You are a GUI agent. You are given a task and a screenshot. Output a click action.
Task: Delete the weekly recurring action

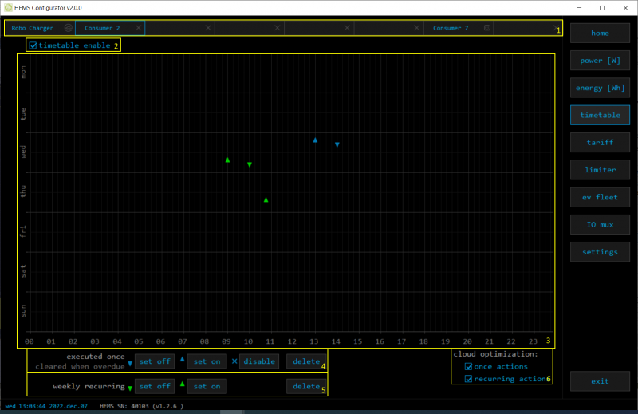pyautogui.click(x=306, y=387)
